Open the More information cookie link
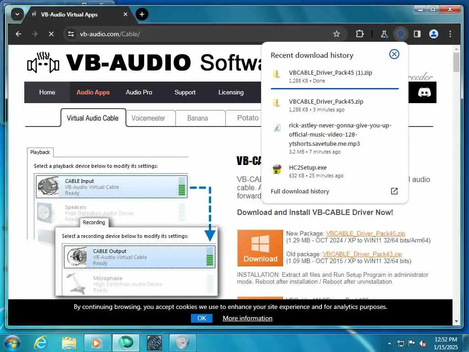The image size is (469, 352). 247,318
